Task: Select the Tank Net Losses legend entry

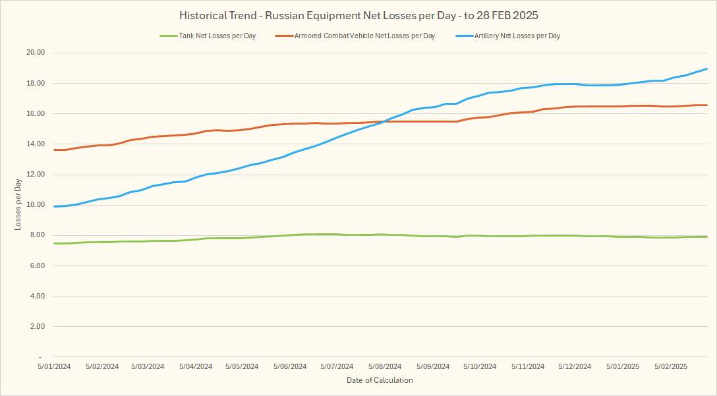Action: 217,36
